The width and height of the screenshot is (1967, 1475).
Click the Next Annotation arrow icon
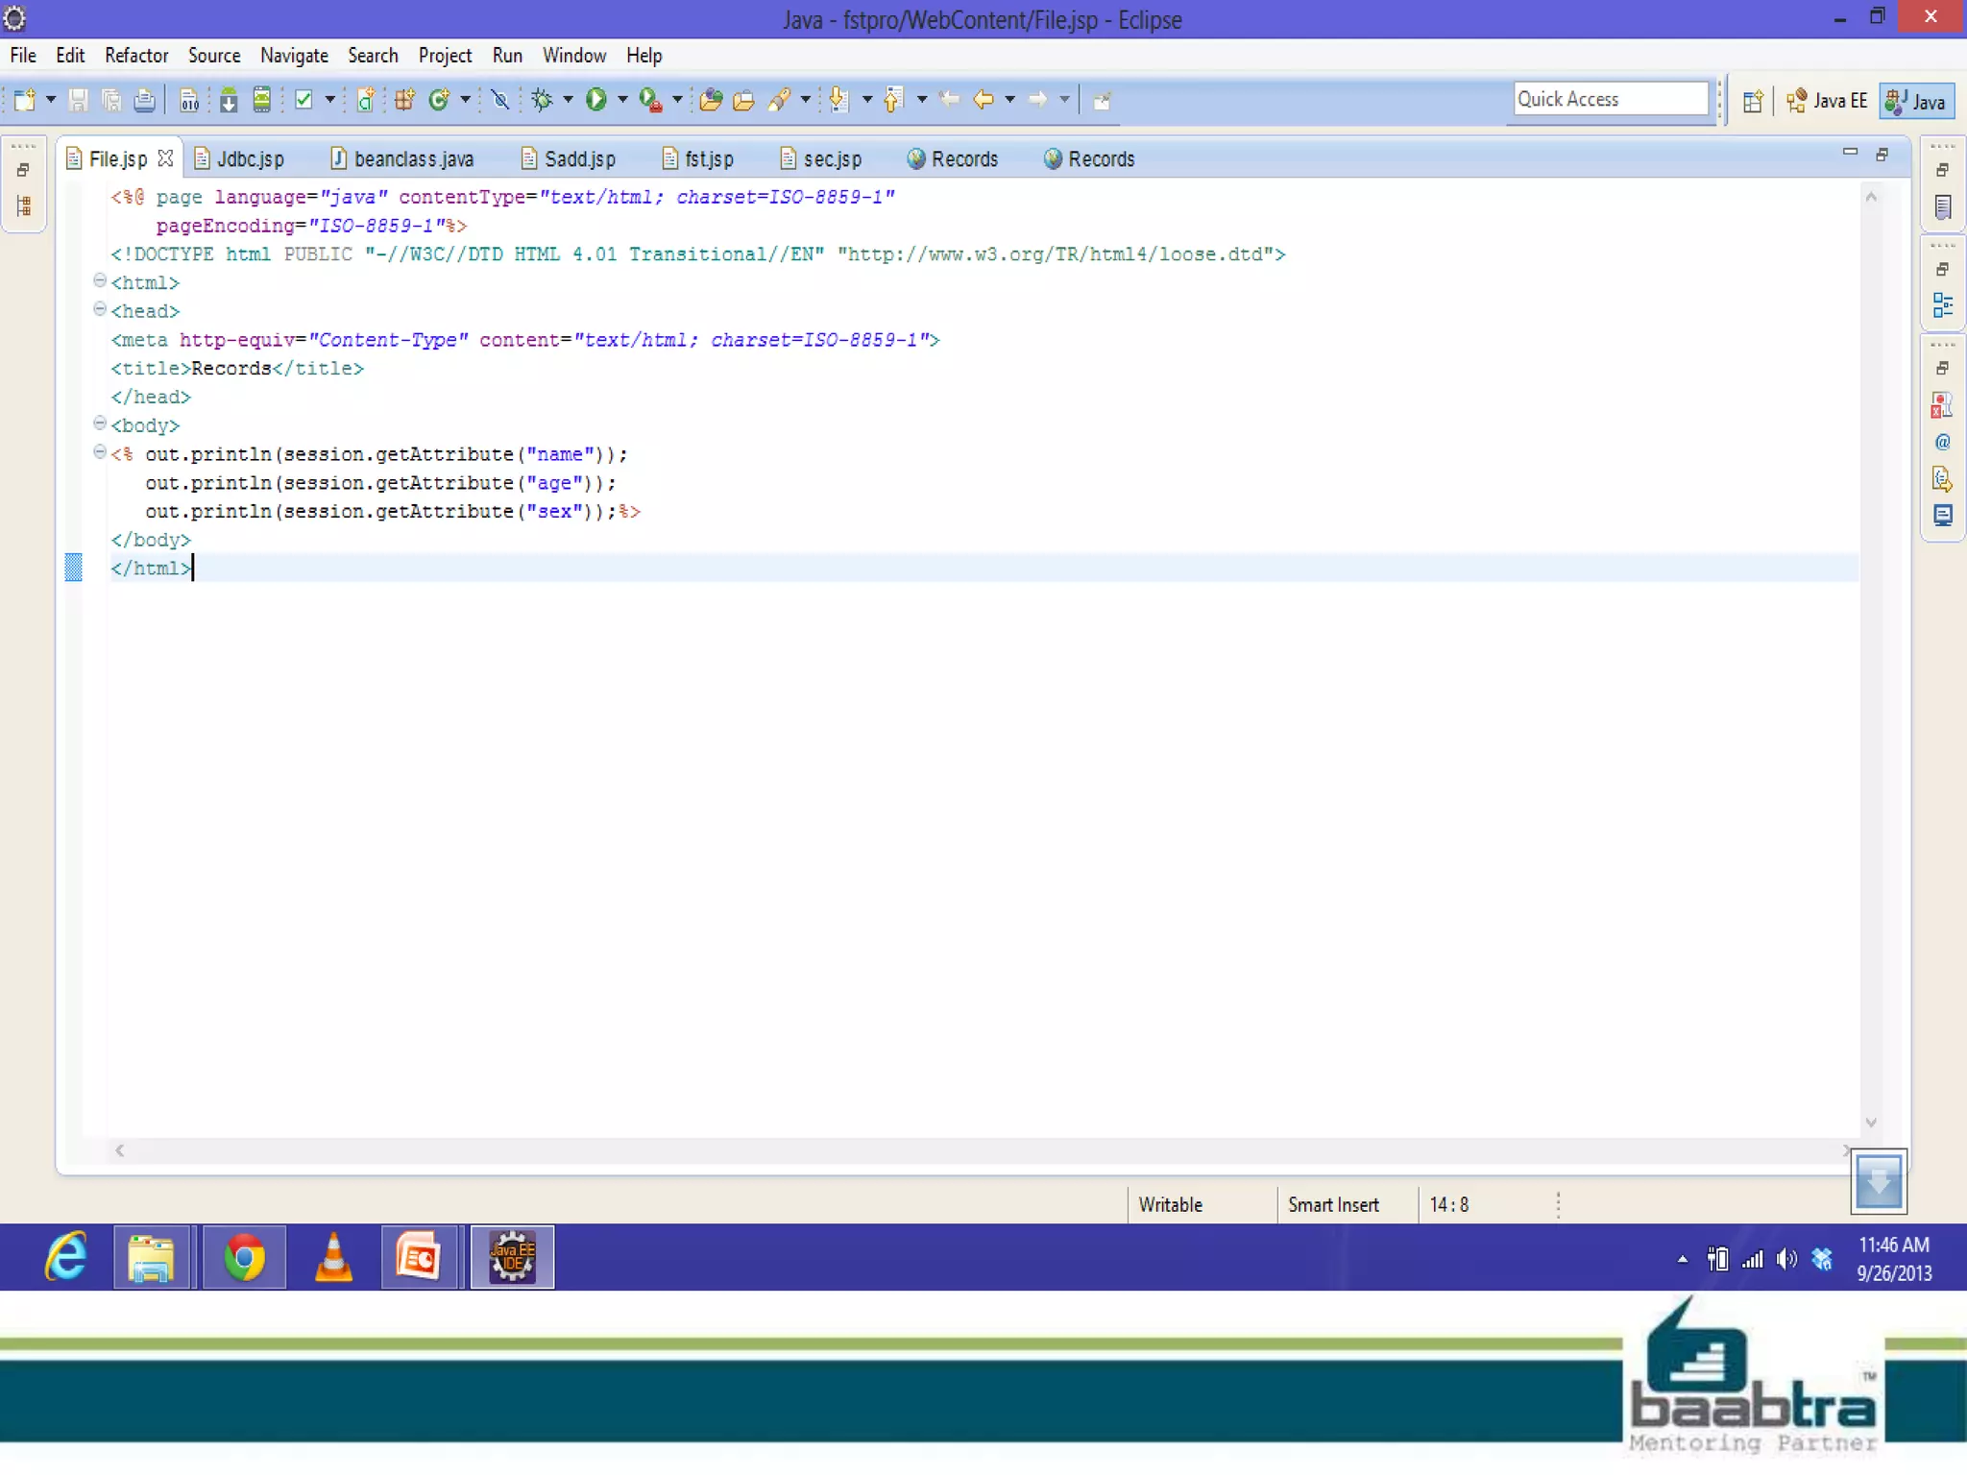(x=838, y=100)
